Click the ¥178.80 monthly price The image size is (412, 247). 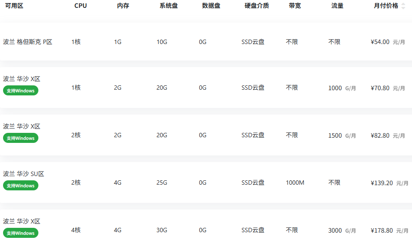click(x=381, y=230)
